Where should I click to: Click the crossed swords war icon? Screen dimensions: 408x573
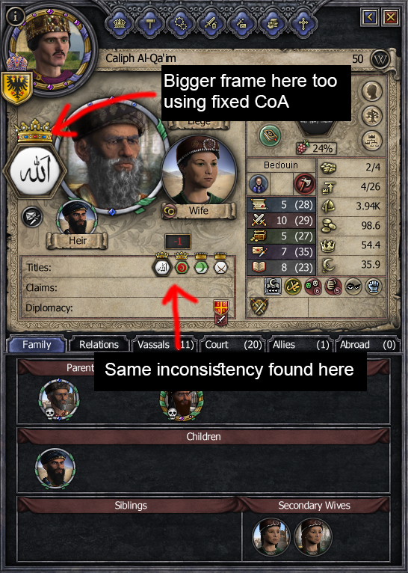pyautogui.click(x=259, y=306)
